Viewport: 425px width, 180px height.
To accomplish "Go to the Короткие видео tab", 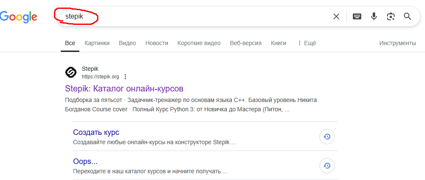I will (199, 43).
